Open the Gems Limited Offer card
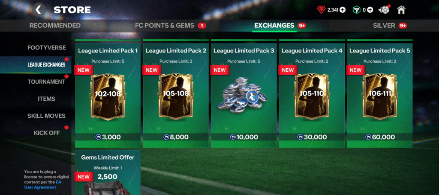Image resolution: width=439 pixels, height=195 pixels. tap(108, 173)
